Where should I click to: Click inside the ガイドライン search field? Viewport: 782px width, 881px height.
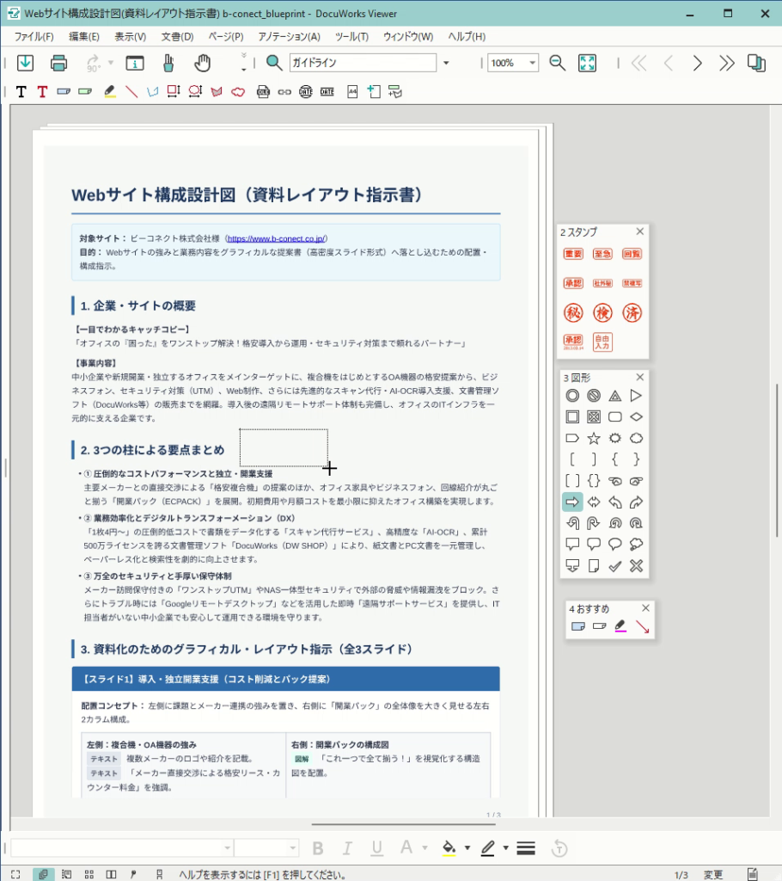pos(363,62)
